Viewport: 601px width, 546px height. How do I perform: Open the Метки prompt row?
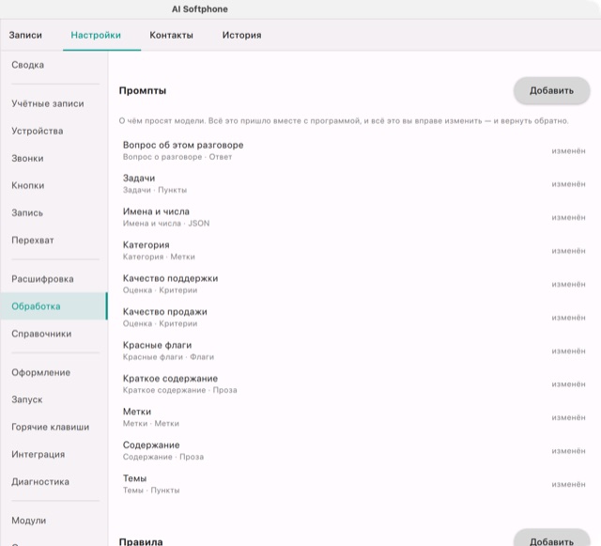[x=354, y=417]
